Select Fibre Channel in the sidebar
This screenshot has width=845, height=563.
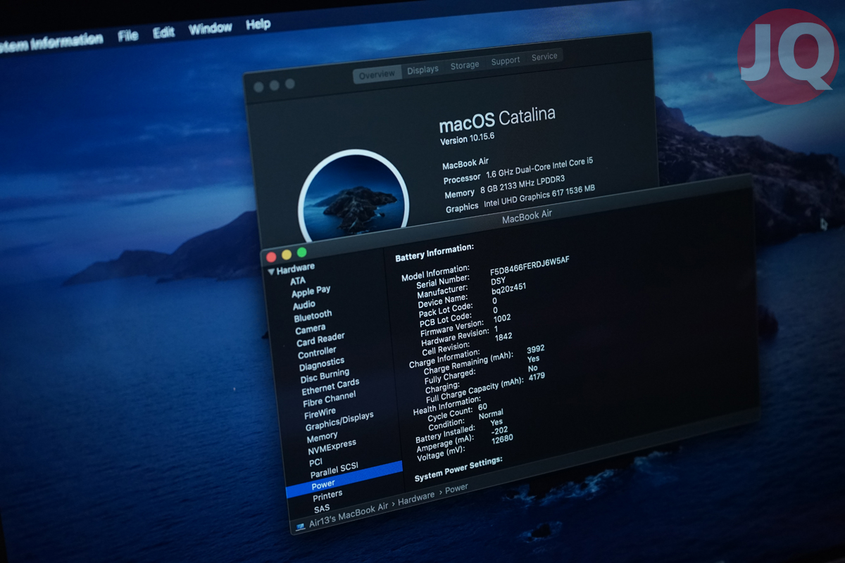[330, 399]
